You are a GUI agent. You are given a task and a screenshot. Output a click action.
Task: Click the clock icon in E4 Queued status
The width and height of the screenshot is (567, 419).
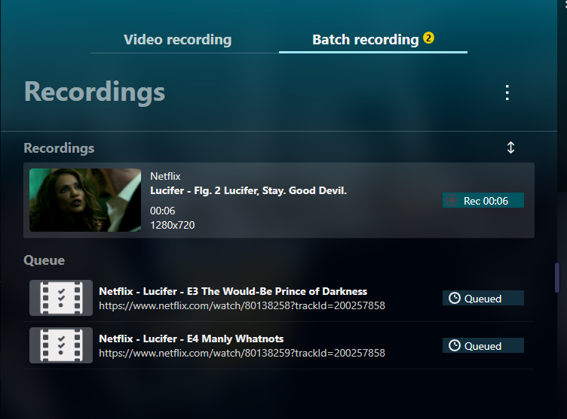(455, 345)
